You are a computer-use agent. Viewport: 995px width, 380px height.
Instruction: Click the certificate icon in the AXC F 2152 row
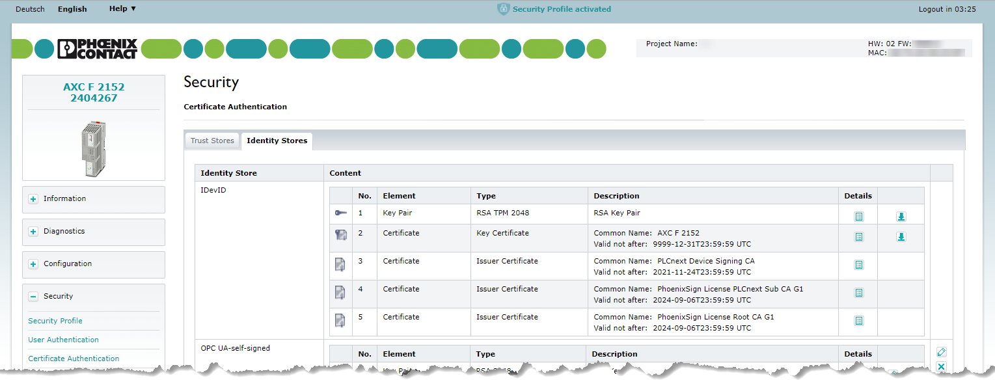click(340, 236)
